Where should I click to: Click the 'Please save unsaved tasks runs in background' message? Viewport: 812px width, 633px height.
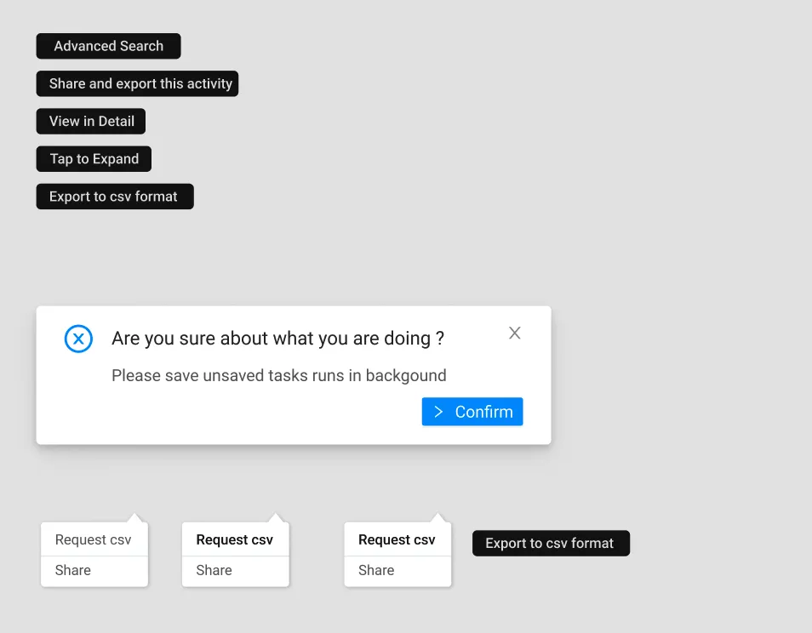pyautogui.click(x=278, y=375)
